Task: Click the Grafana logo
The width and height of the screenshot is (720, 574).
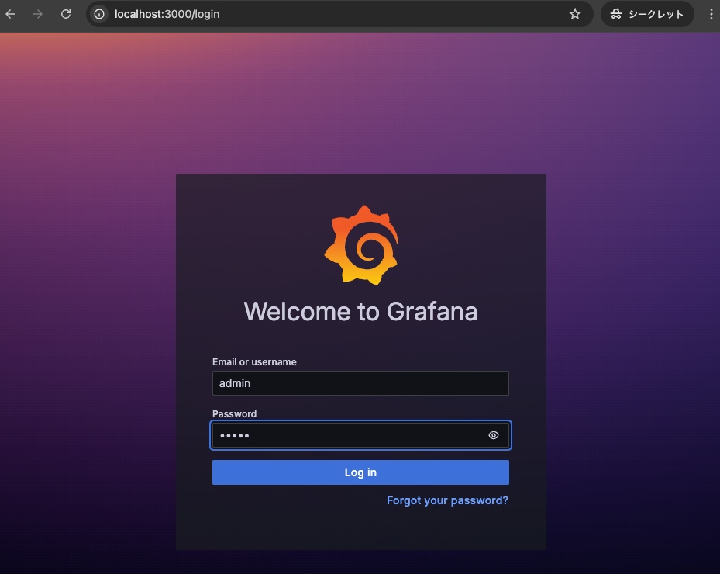Action: (x=361, y=245)
